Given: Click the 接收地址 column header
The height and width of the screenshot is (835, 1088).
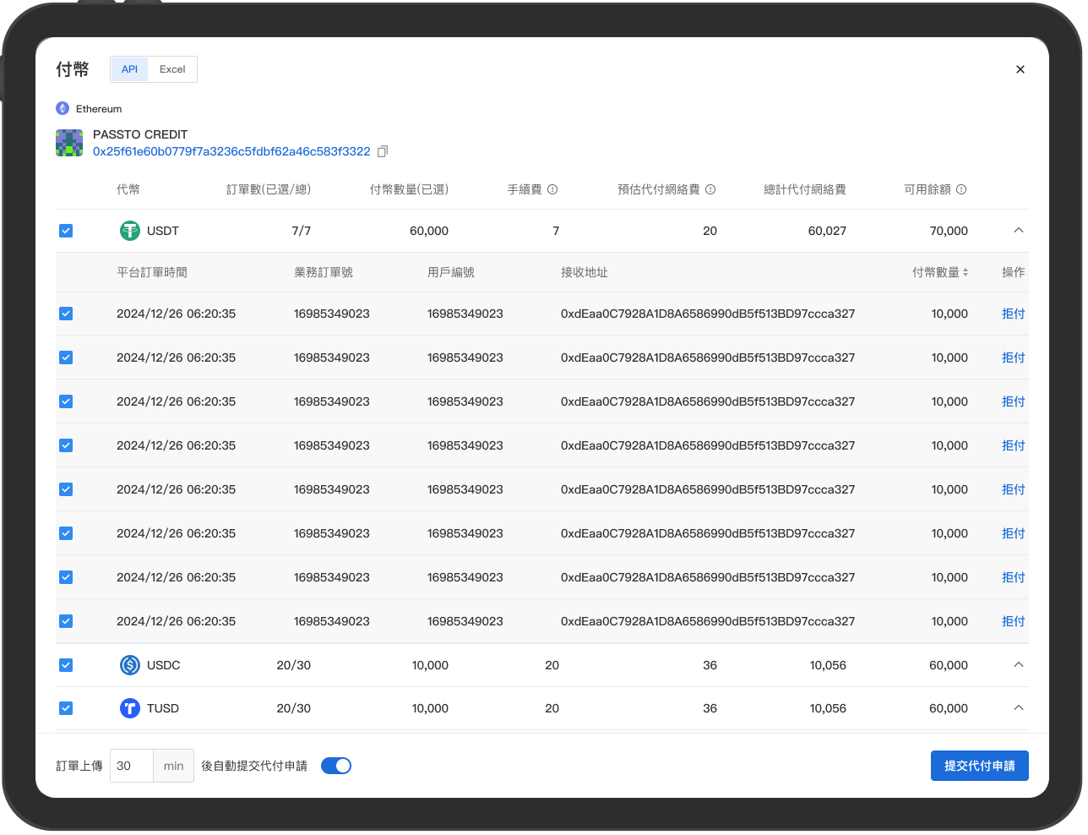Looking at the screenshot, I should click(585, 272).
